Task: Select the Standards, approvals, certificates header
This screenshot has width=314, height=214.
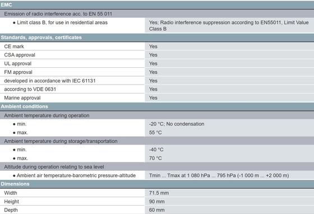Action: click(x=157, y=38)
